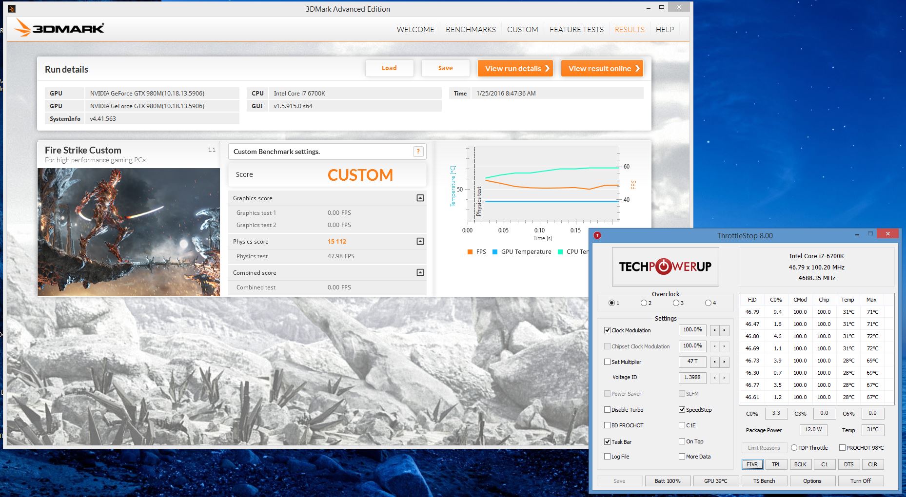Enable the Log File checkbox
The height and width of the screenshot is (497, 906).
607,457
